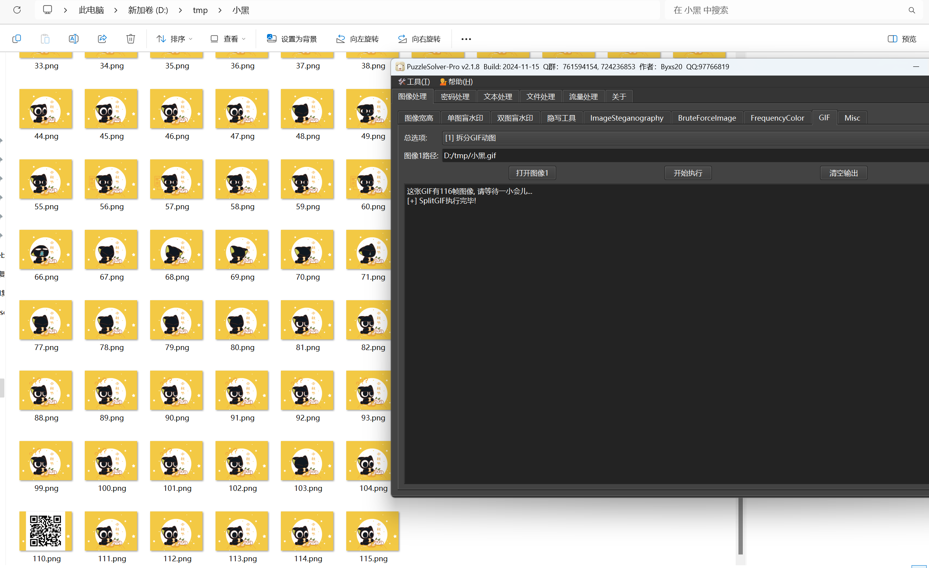929x568 pixels.
Task: Open the BruteForceImage sub-tab
Action: (x=707, y=118)
